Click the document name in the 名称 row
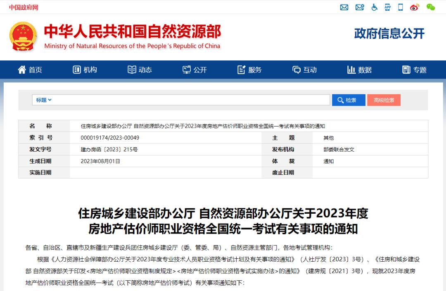 click(x=203, y=126)
